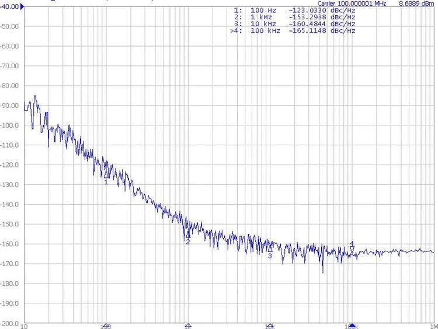Click the 1M stop frequency label
Image resolution: width=438 pixels, height=329 pixels.
pyautogui.click(x=434, y=326)
